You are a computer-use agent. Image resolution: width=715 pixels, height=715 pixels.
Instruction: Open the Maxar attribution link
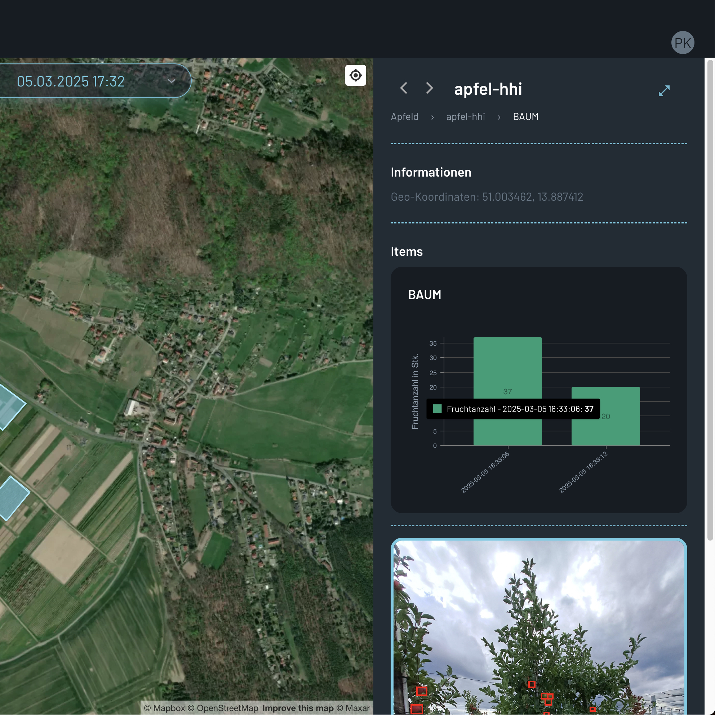coord(353,708)
